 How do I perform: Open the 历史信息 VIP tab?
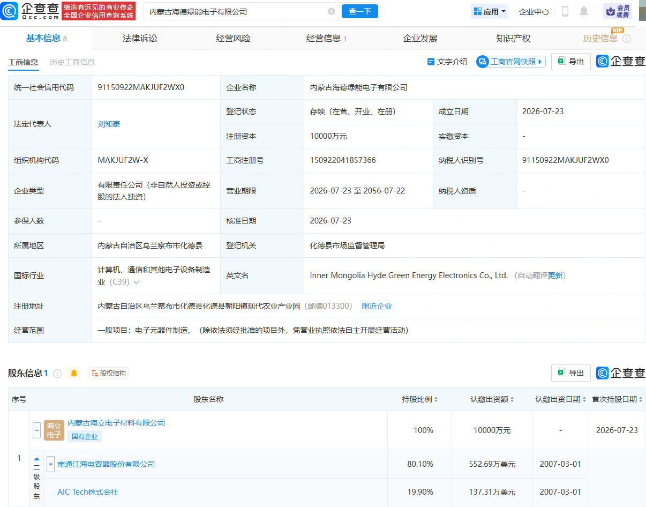(600, 39)
